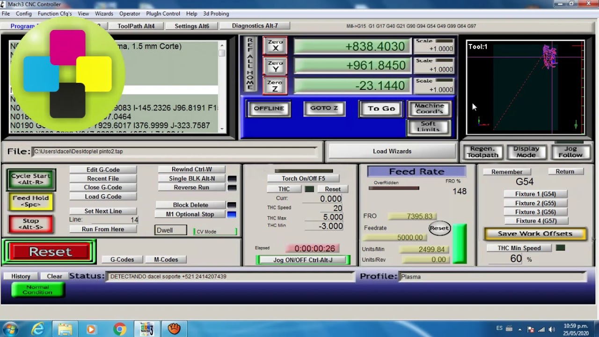Image resolution: width=599 pixels, height=337 pixels.
Task: Open File Explorer from the taskbar
Action: [65, 329]
